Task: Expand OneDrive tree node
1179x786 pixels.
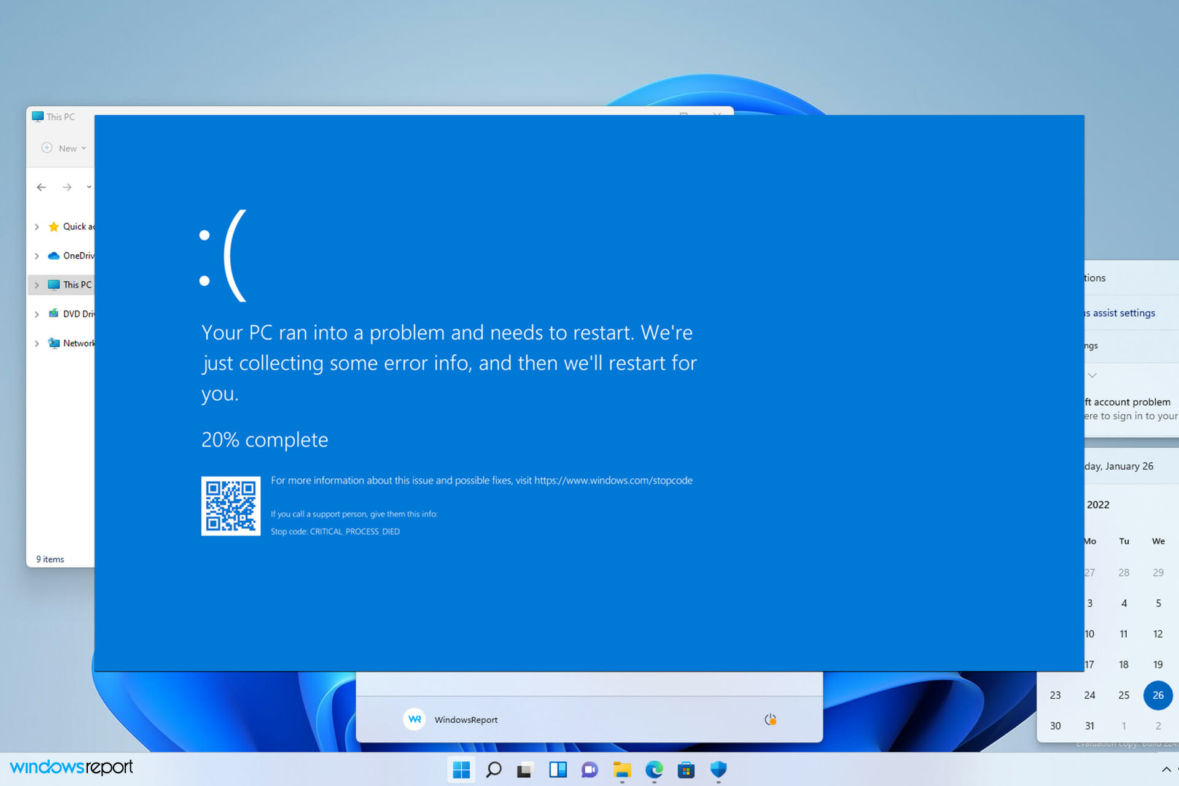Action: pyautogui.click(x=37, y=255)
